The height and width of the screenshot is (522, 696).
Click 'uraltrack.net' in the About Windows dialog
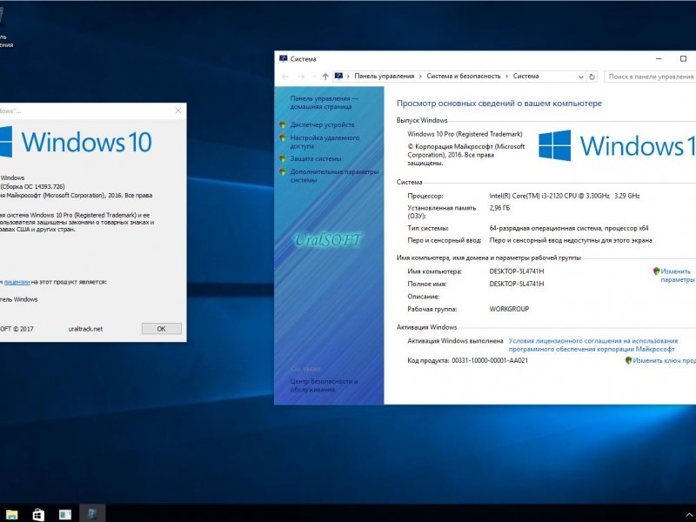[85, 329]
